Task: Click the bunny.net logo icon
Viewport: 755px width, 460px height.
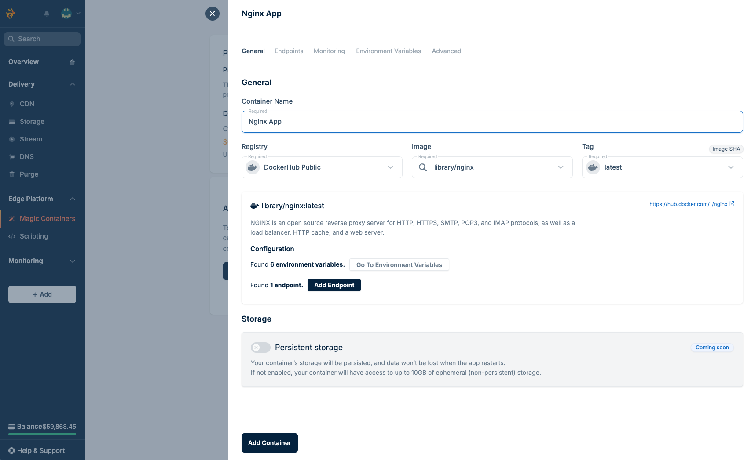Action: click(11, 14)
